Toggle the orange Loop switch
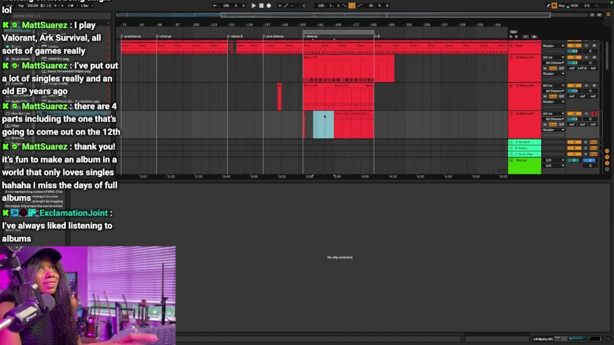The width and height of the screenshot is (614, 345). [x=352, y=6]
